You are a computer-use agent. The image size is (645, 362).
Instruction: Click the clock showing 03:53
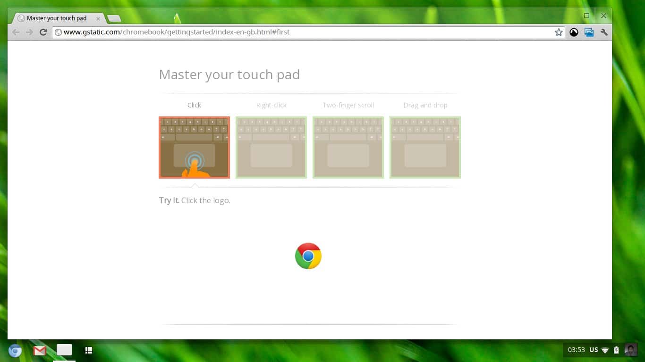coord(577,350)
